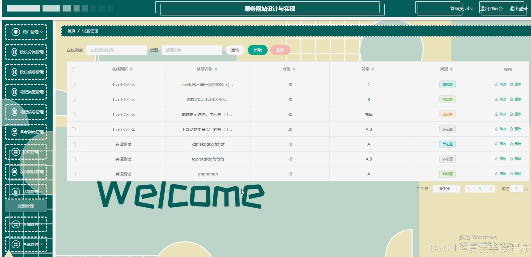Check the fgdretgfdgfgfgfg row checkbox
531x257 pixels.
(x=74, y=159)
